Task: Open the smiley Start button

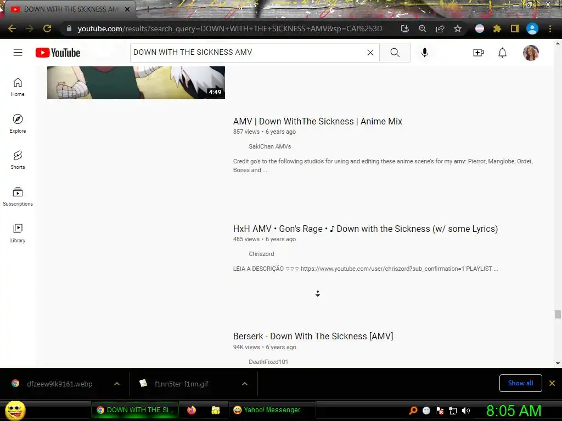Action: pos(15,410)
